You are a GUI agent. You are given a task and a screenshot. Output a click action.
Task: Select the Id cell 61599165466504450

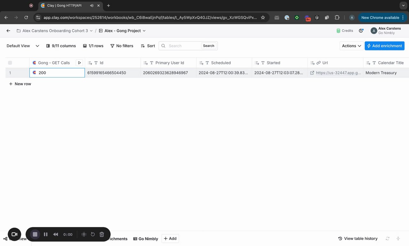pos(113,73)
